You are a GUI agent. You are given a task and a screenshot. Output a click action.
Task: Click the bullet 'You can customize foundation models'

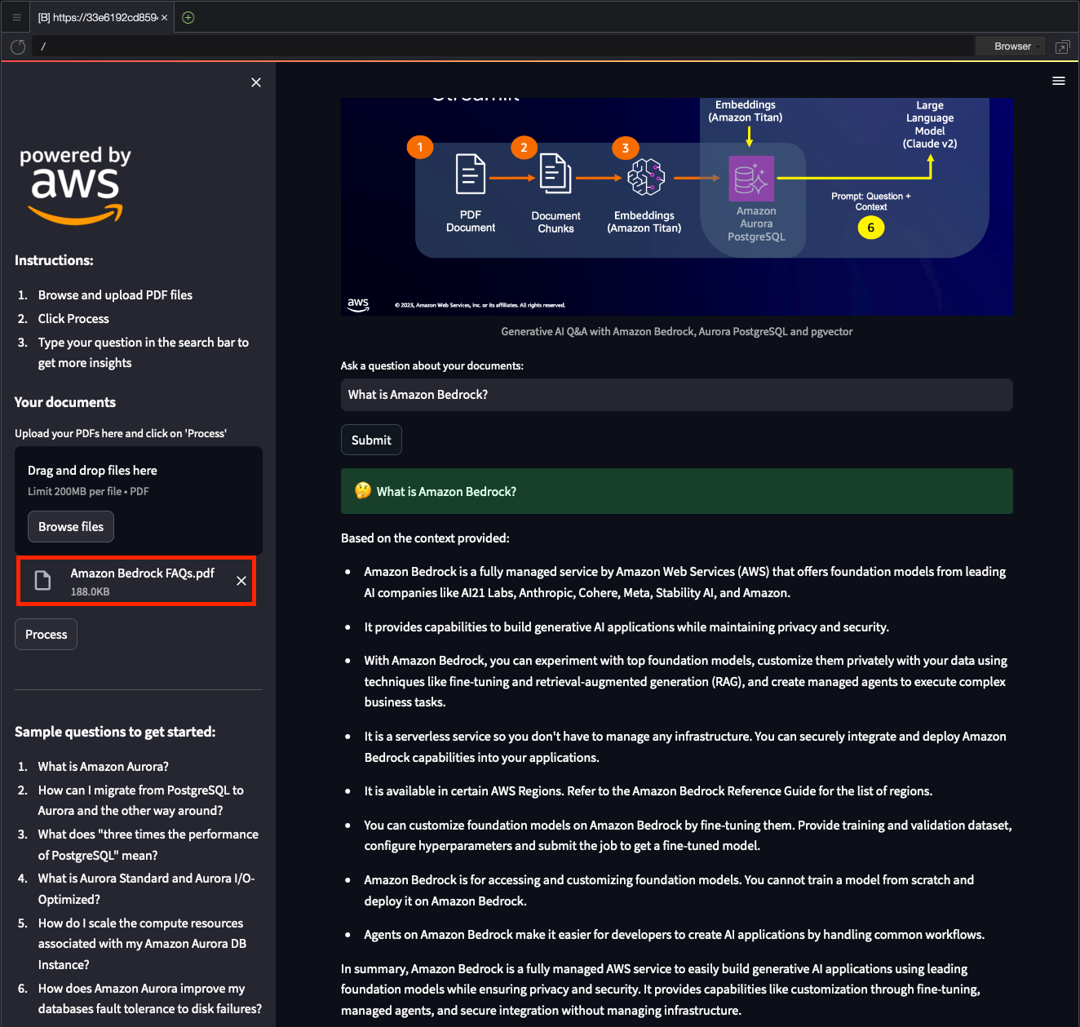tap(688, 835)
